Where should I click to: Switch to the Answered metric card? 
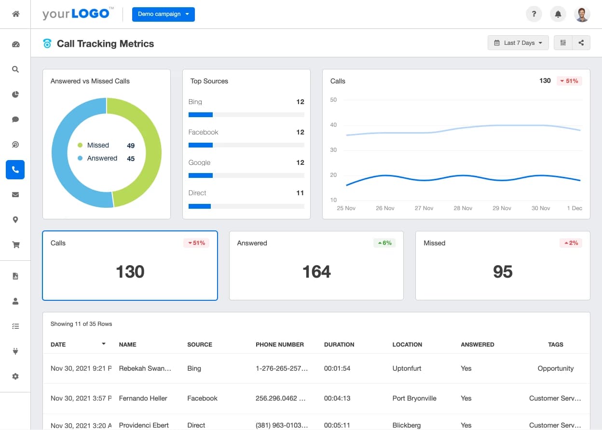[316, 266]
